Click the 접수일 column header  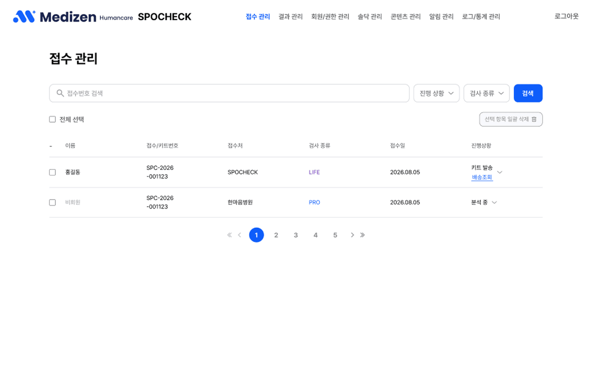[x=398, y=146]
